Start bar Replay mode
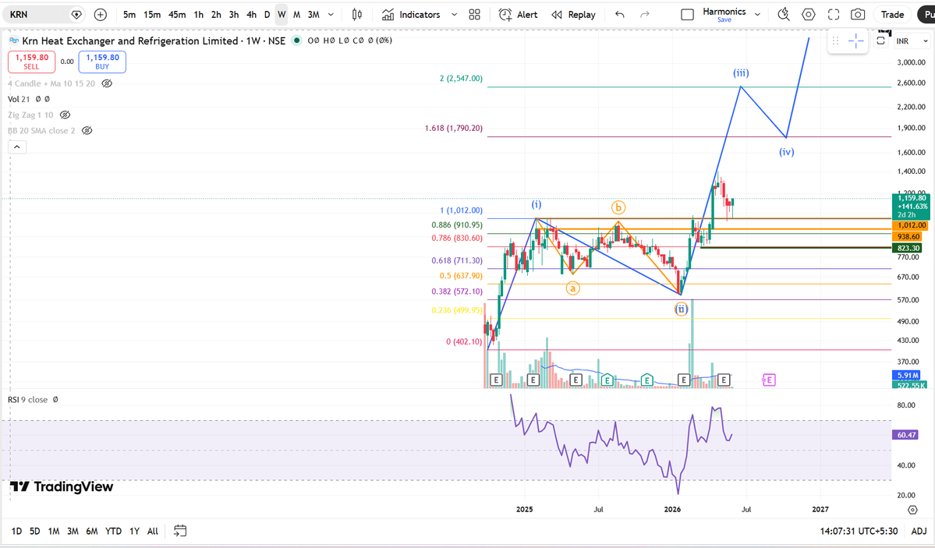Image resolution: width=935 pixels, height=548 pixels. [573, 15]
